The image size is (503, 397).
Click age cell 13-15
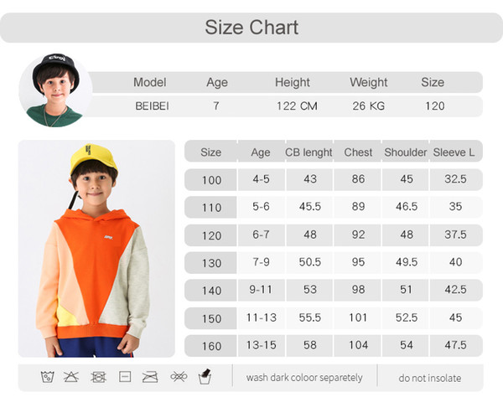(261, 345)
